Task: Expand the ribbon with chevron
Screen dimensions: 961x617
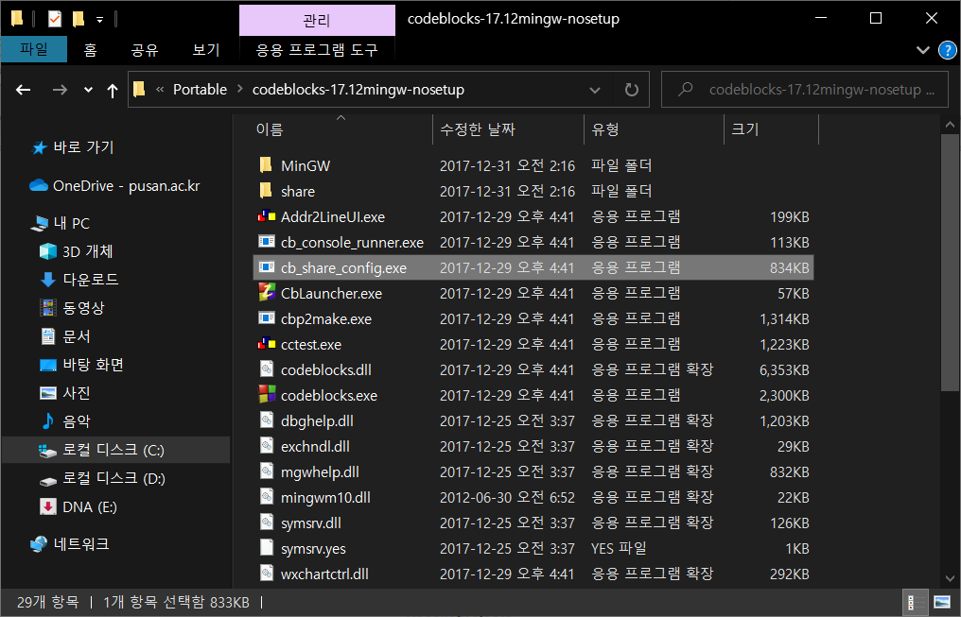Action: pyautogui.click(x=923, y=50)
